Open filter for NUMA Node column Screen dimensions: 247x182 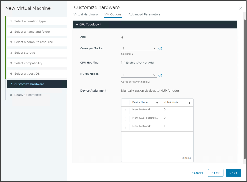(x=189, y=103)
